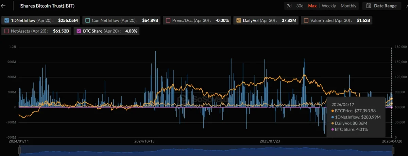The image size is (408, 156).
Task: Click the 900M left axis label
Action: click(x=11, y=62)
